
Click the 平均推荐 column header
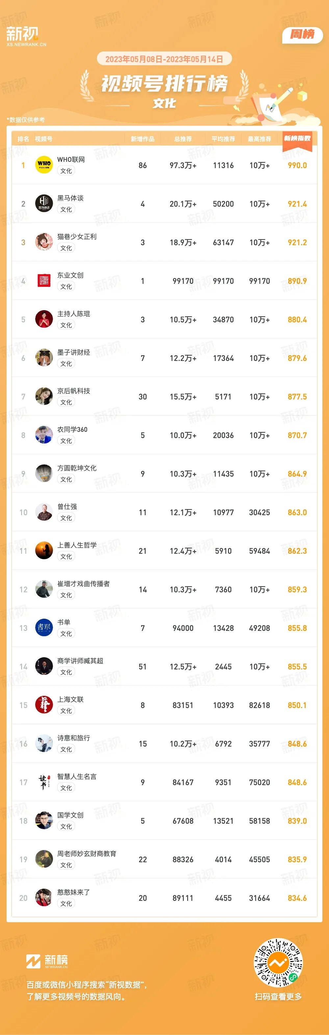click(x=223, y=139)
